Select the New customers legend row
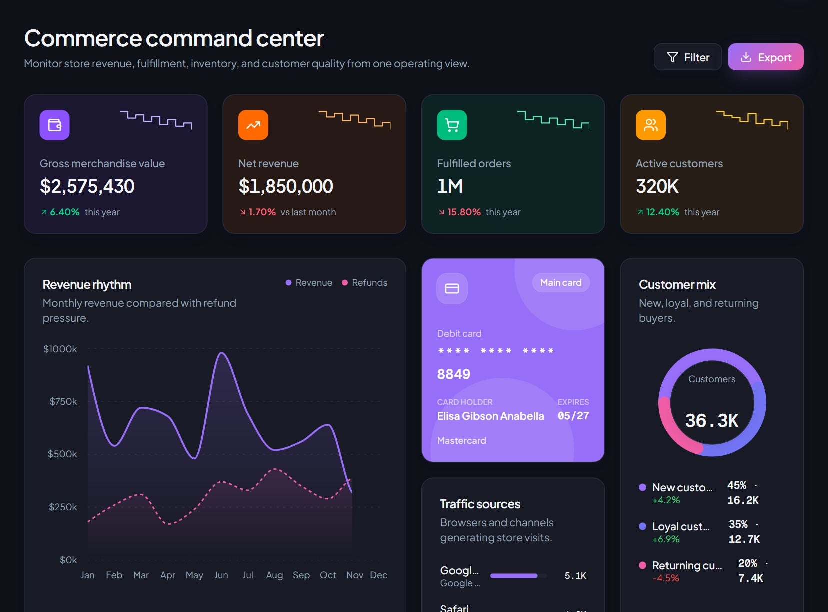 click(712, 493)
